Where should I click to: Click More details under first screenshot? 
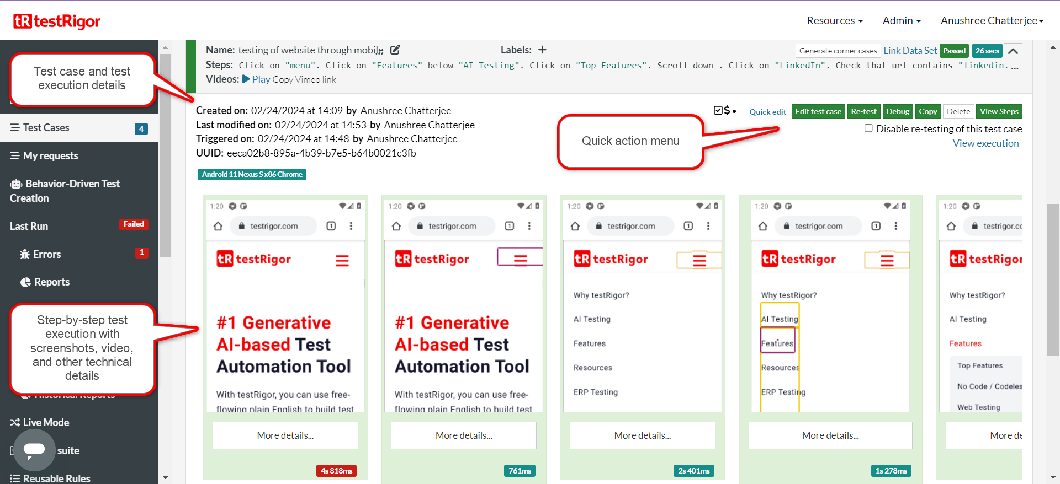[x=285, y=435]
